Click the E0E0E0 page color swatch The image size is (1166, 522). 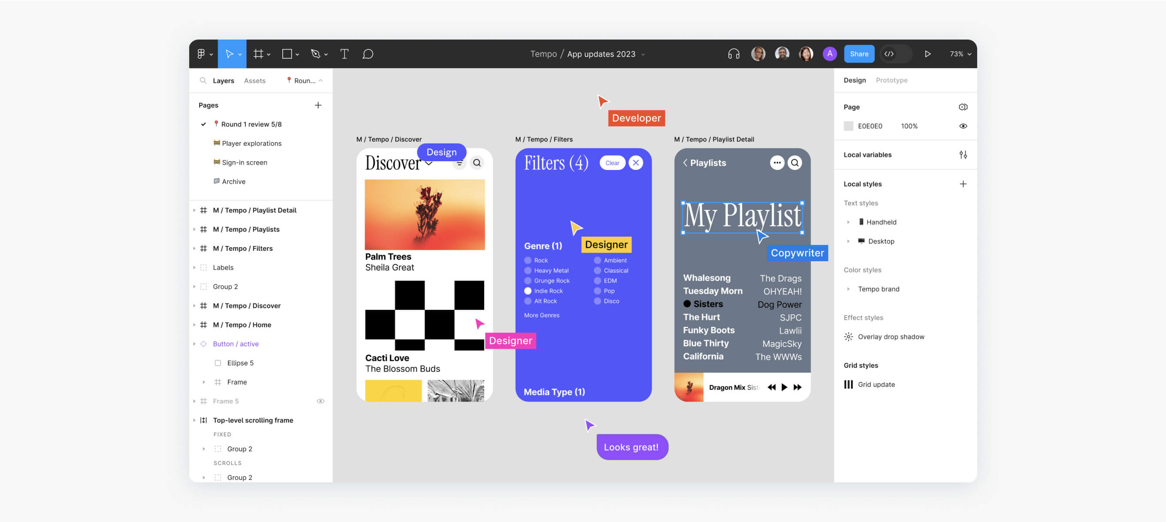tap(848, 126)
